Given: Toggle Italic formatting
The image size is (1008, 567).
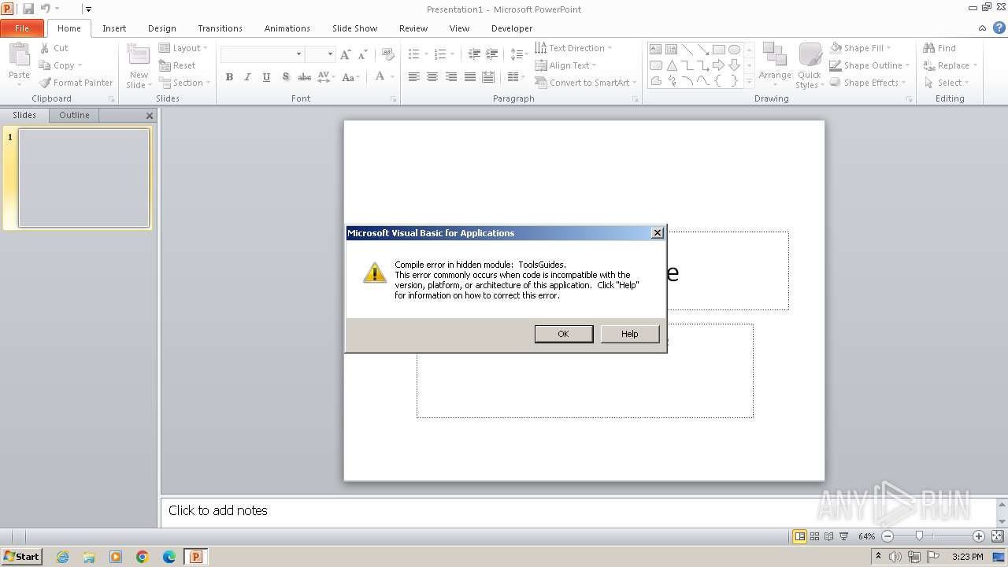Looking at the screenshot, I should click(247, 77).
